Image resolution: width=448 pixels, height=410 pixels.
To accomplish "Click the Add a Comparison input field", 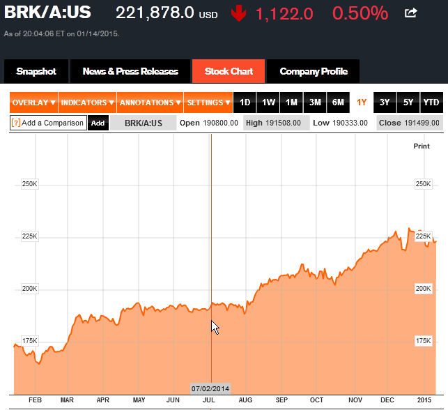I will pos(48,123).
